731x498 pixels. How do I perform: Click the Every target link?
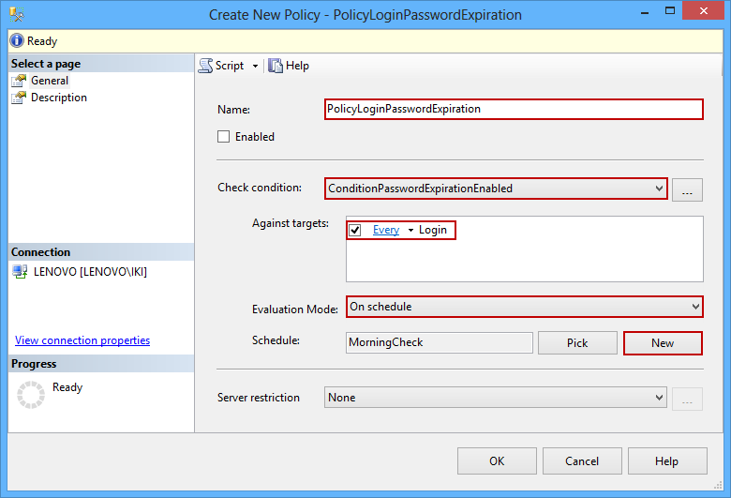[x=386, y=230]
